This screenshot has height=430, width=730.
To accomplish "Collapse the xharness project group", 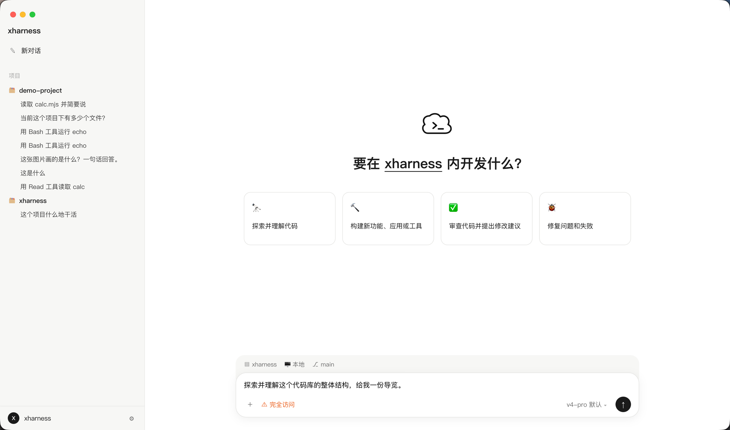I will (33, 201).
